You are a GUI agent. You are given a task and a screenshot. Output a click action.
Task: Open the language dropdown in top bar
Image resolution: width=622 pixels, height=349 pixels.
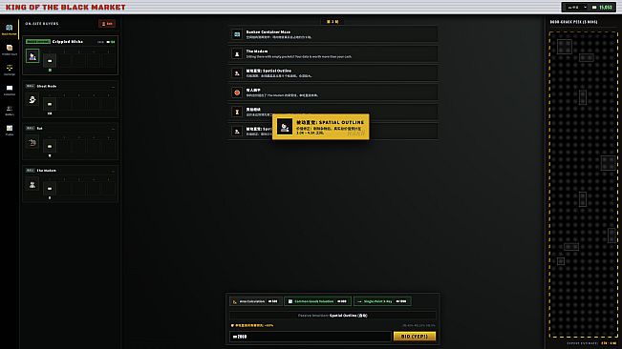(x=576, y=7)
